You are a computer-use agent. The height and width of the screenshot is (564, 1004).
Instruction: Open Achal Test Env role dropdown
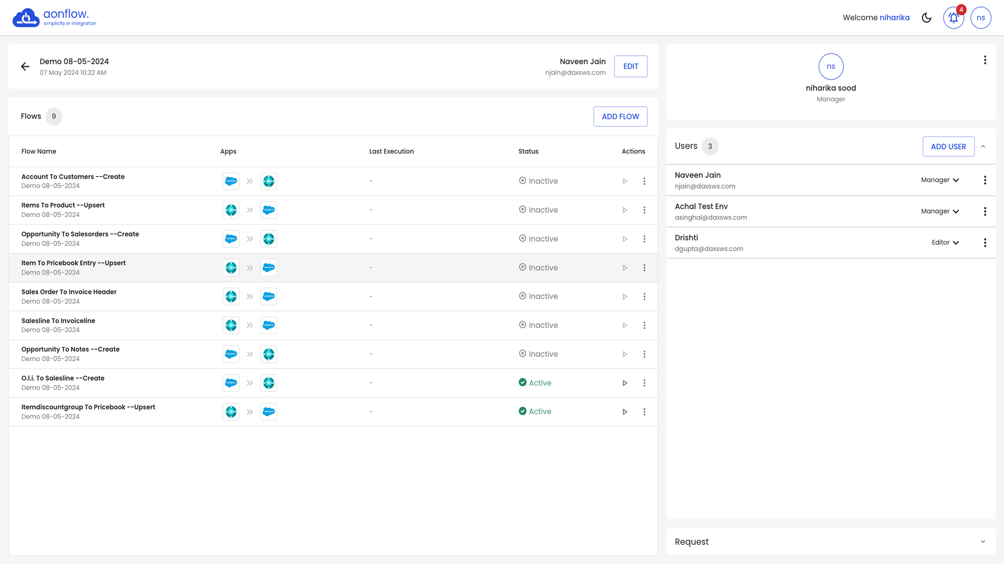click(940, 211)
